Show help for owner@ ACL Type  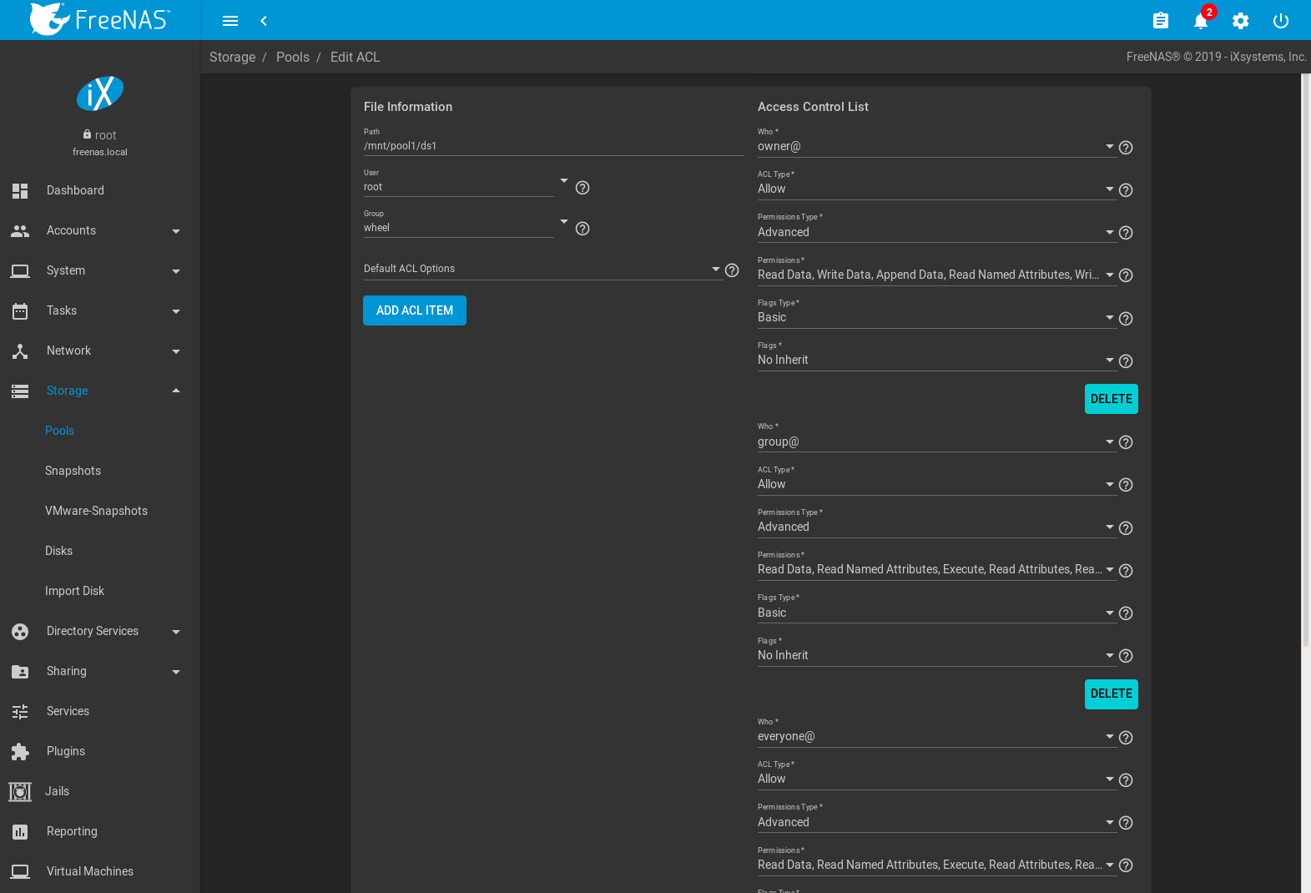1126,190
